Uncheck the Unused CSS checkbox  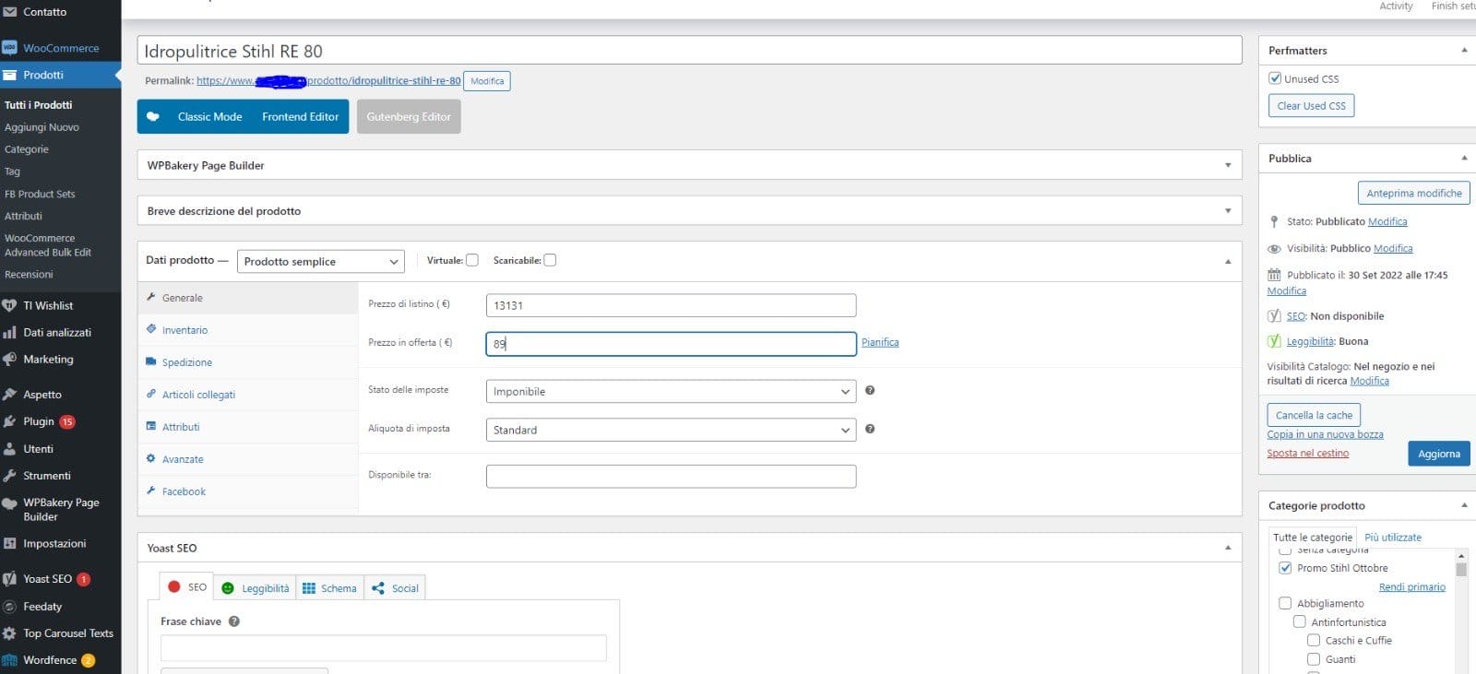click(x=1275, y=79)
